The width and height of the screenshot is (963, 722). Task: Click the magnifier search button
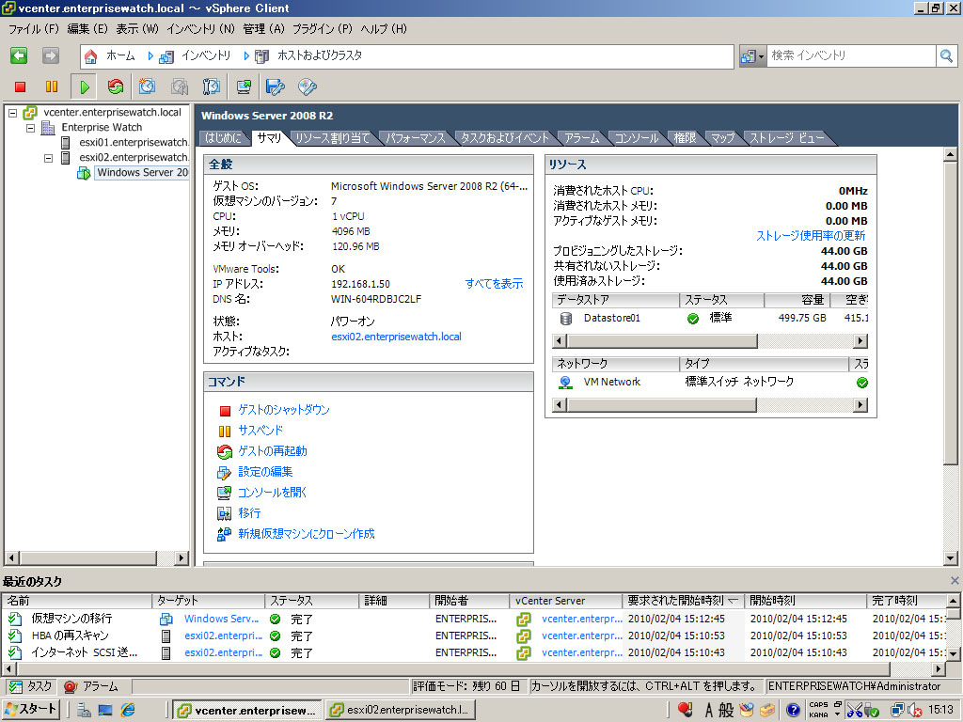(x=946, y=56)
